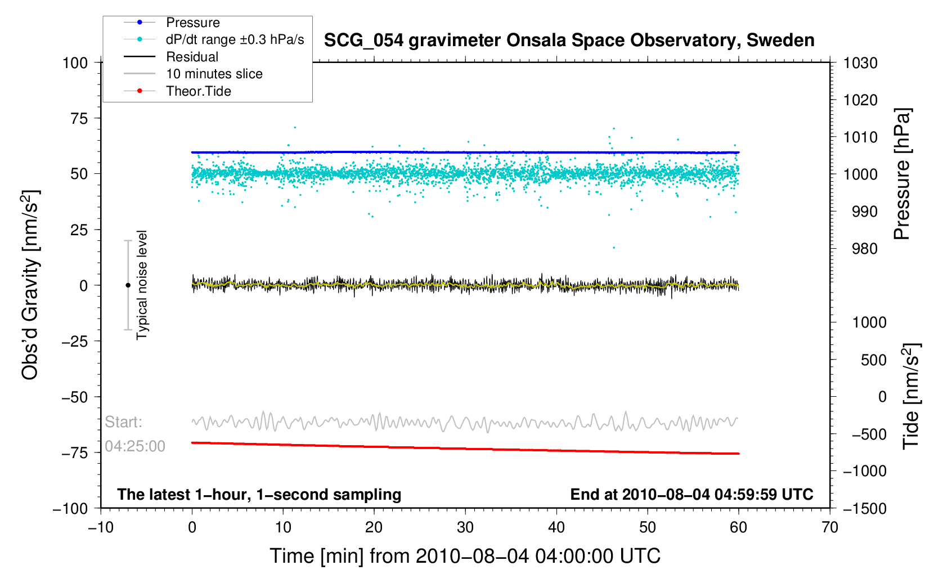Click the 'End at 2010-08-04 04:59:59 UTC' text

pos(691,495)
